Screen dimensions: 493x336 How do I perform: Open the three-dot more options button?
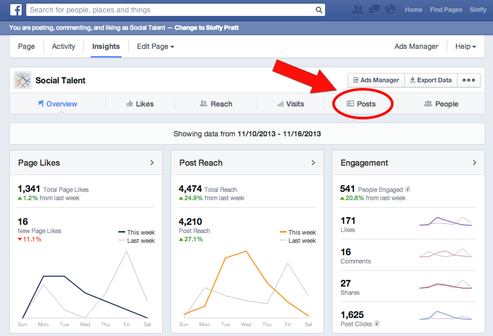coord(469,80)
